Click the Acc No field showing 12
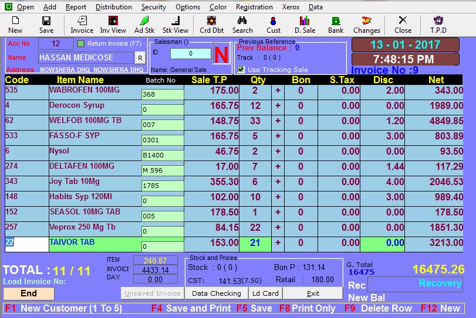Image resolution: width=476 pixels, height=318 pixels. coord(56,43)
